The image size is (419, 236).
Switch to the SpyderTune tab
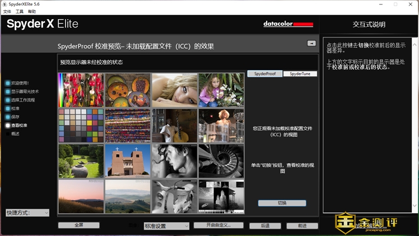300,74
